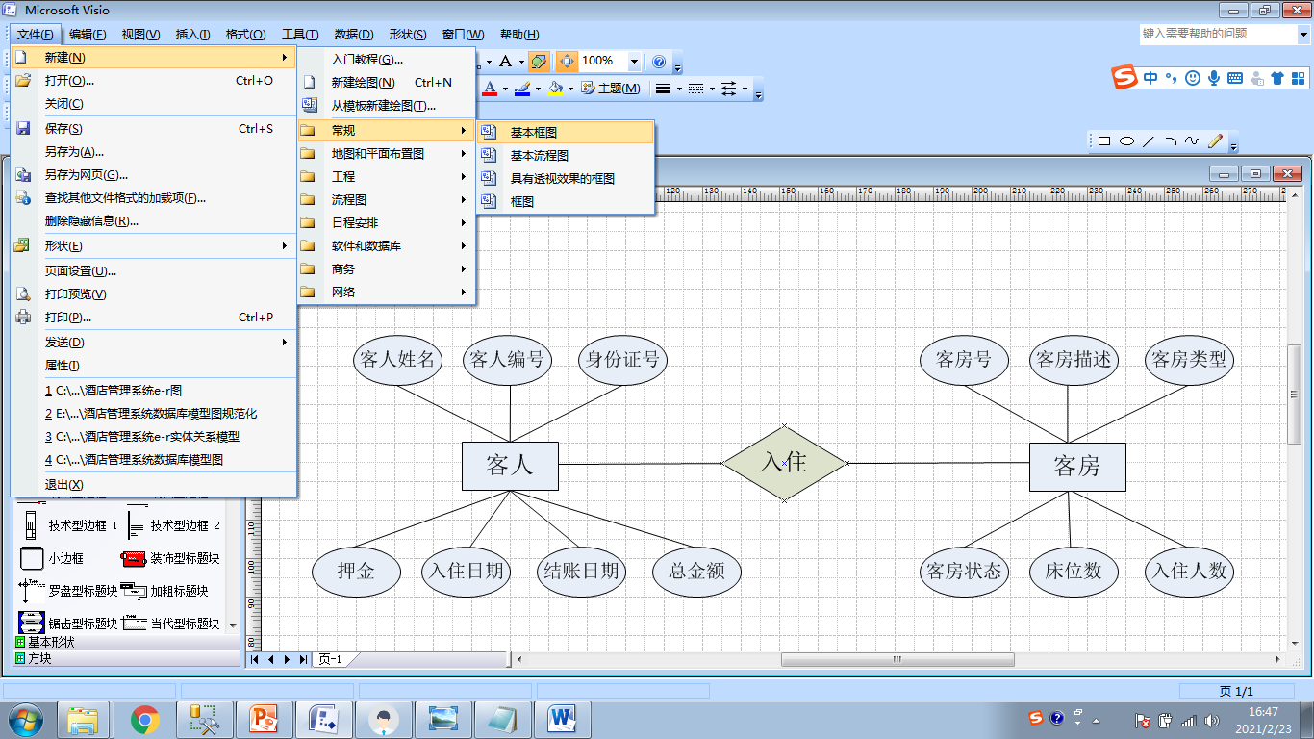The image size is (1314, 739).
Task: Launch Chrome from the taskbar
Action: 145,719
